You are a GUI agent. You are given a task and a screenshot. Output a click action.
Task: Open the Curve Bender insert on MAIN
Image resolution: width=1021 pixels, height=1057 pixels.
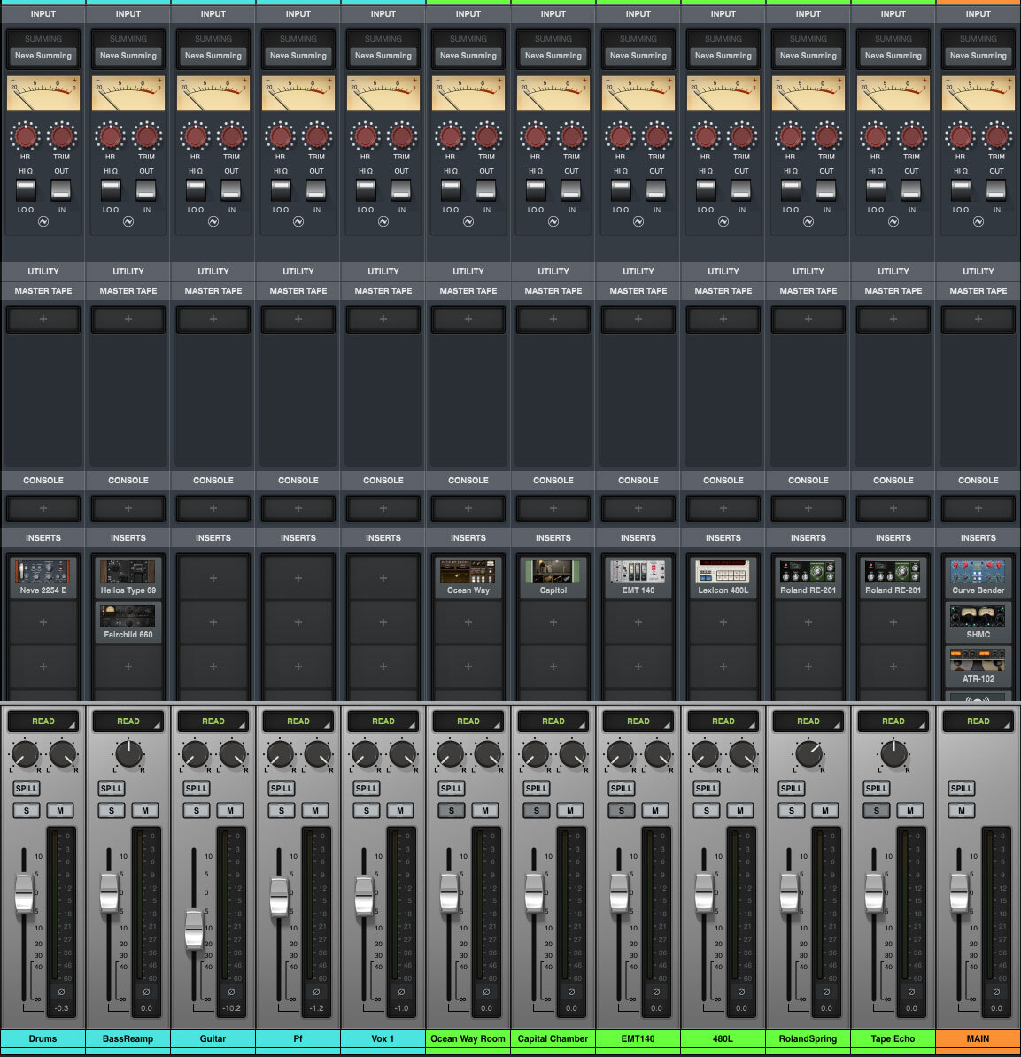(x=978, y=578)
